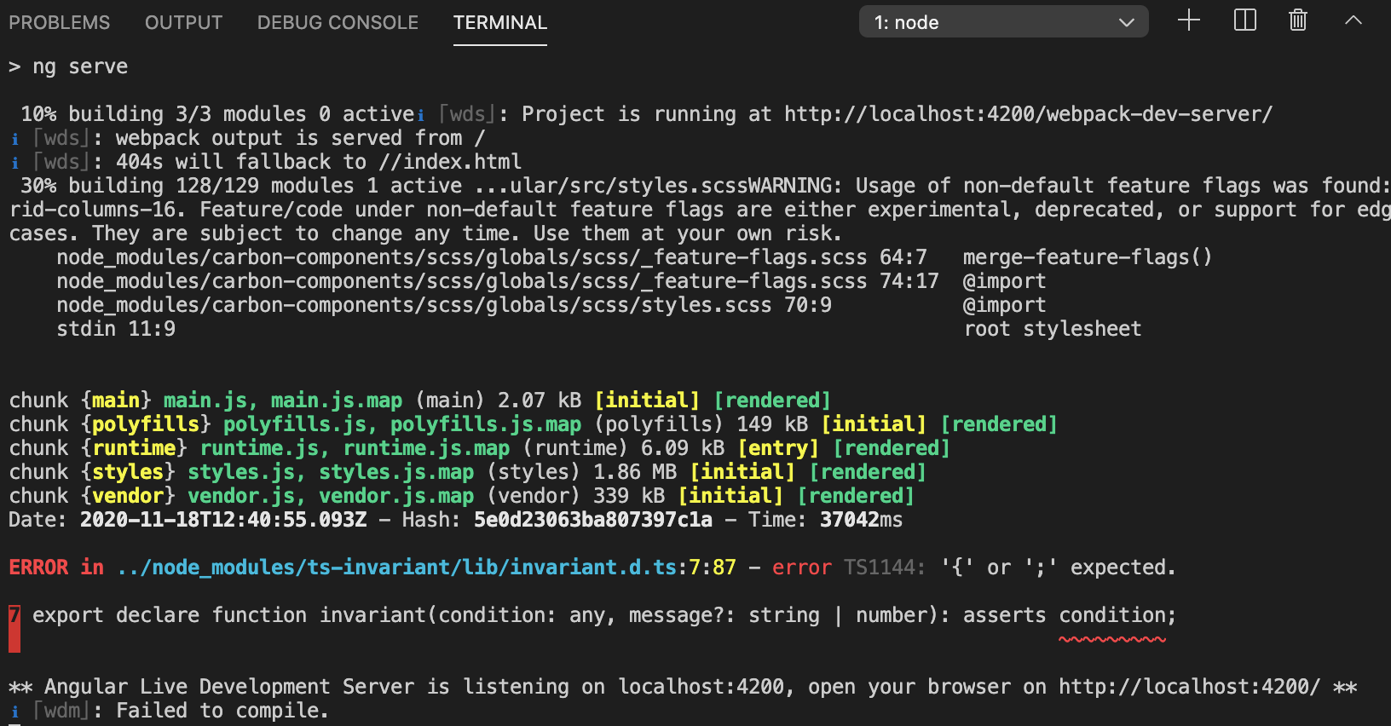1391x726 pixels.
Task: Click error code 'TS1144:'
Action: click(x=884, y=568)
